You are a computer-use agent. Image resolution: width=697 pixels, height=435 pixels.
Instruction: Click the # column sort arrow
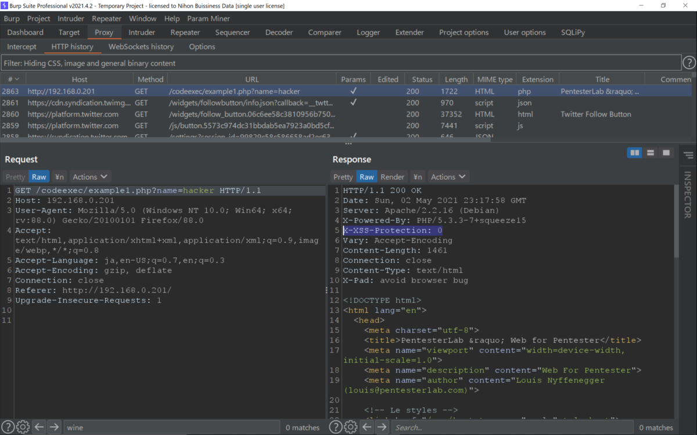click(x=17, y=79)
